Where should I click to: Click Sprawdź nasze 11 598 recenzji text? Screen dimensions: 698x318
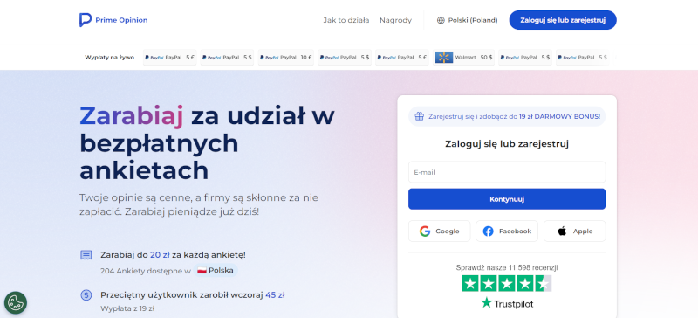[507, 267]
